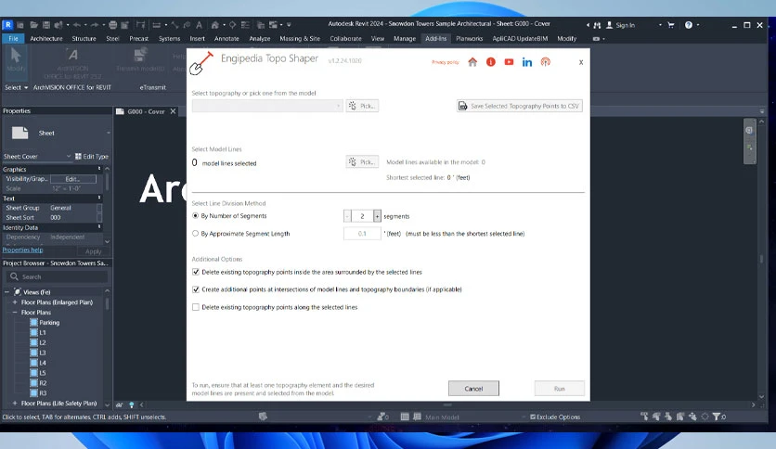Open the LinkedIn icon in Topo Shaper
776x449 pixels.
click(x=527, y=62)
